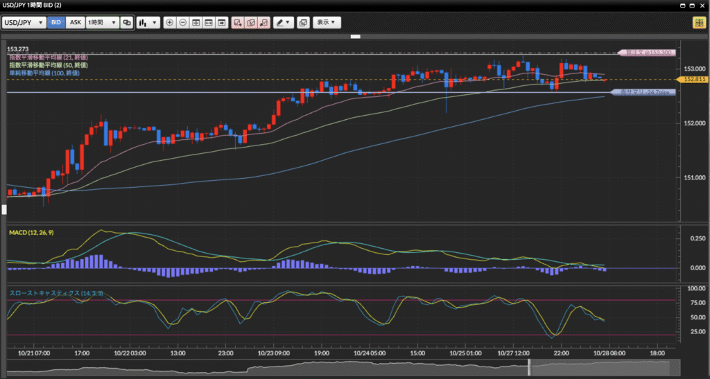710x379 pixels.
Task: Expand the candlestick chart type dropdown
Action: pos(148,22)
